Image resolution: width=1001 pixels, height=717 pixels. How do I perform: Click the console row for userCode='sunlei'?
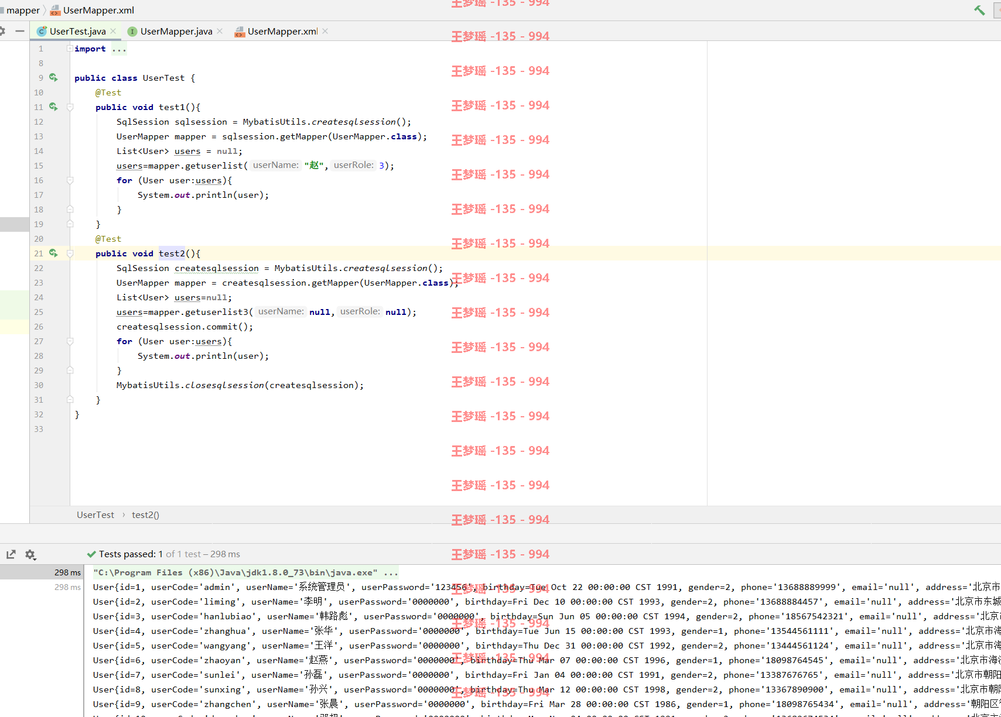(x=546, y=675)
